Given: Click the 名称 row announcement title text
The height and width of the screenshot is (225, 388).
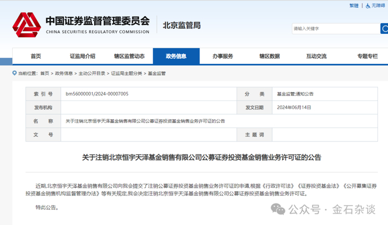Looking at the screenshot, I should [x=145, y=121].
